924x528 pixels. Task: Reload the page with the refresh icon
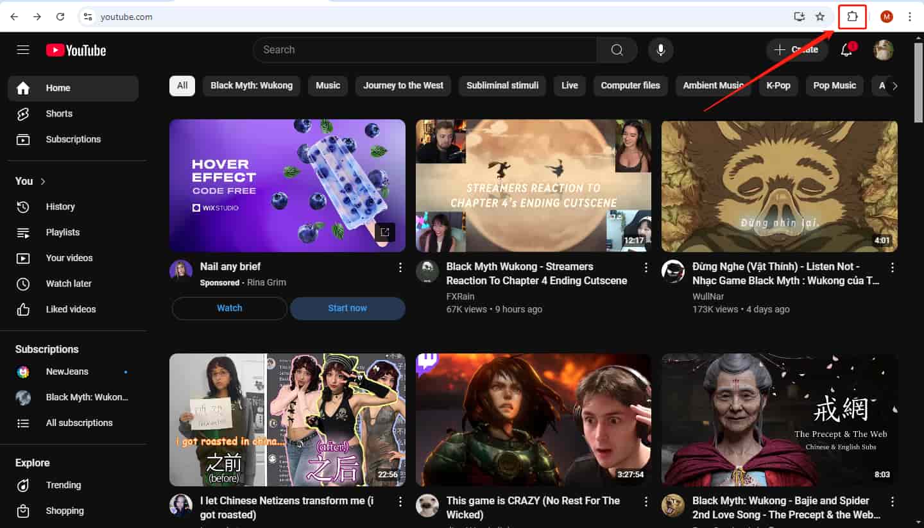point(60,17)
